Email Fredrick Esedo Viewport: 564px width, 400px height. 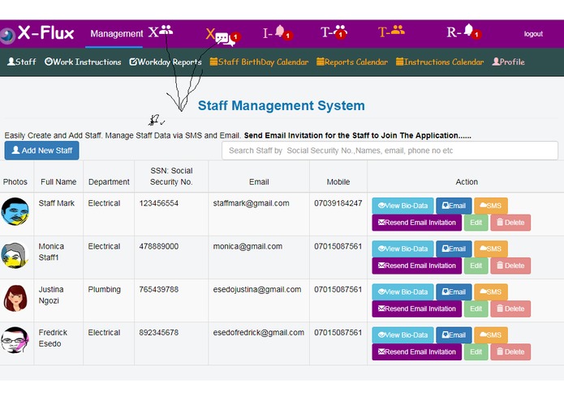click(x=454, y=334)
